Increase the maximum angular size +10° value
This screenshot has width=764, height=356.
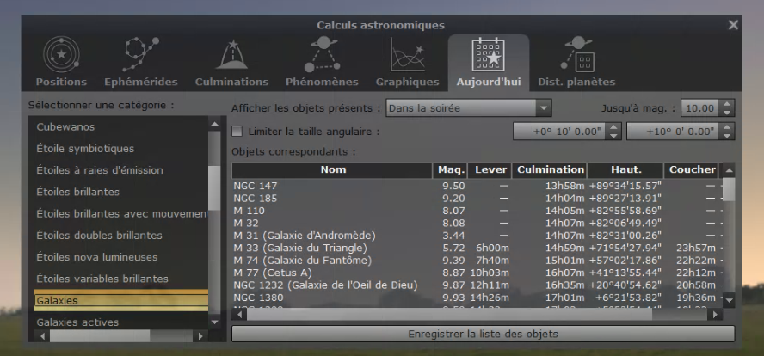(728, 127)
